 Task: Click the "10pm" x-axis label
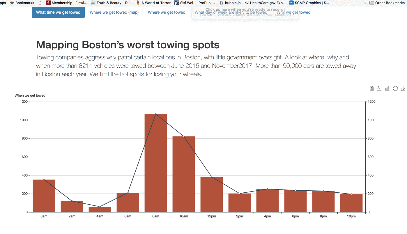click(351, 217)
